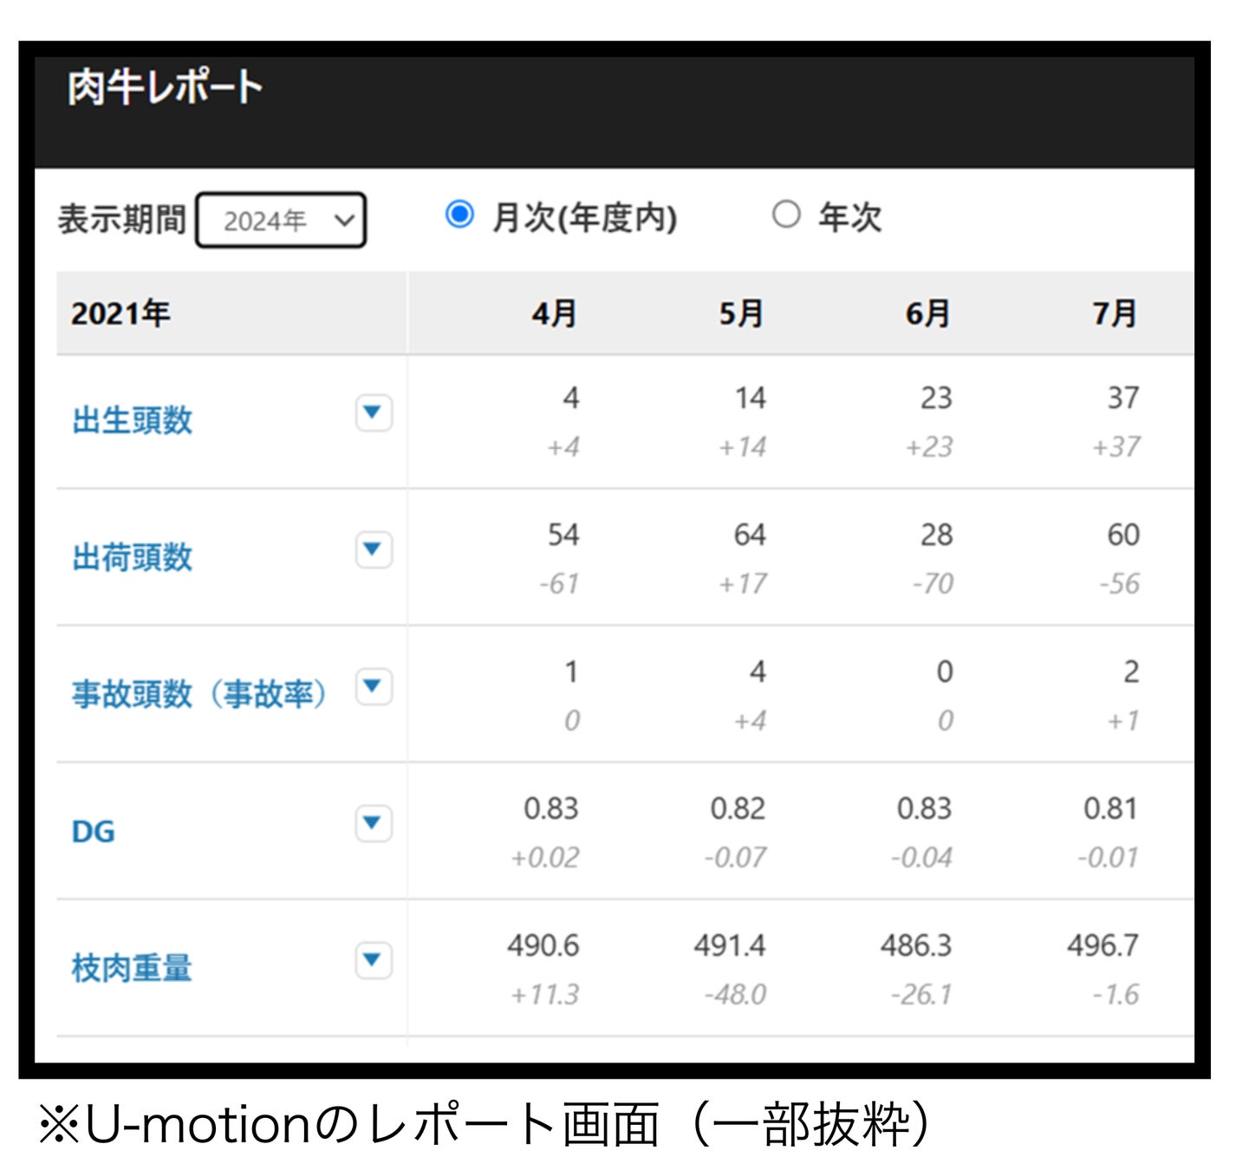The image size is (1236, 1170).
Task: Click the +1 difference under 事故頭数 7月
Action: [x=1124, y=721]
